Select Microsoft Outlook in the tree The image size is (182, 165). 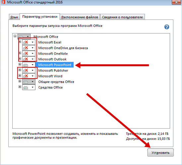(x=52, y=59)
